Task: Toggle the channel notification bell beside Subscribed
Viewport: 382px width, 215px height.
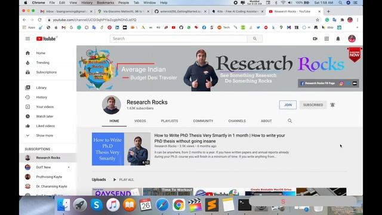Action: pos(332,105)
